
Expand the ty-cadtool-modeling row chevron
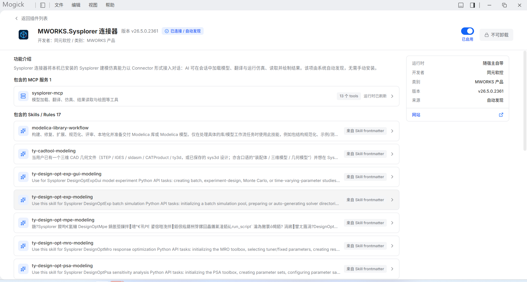[x=392, y=154]
